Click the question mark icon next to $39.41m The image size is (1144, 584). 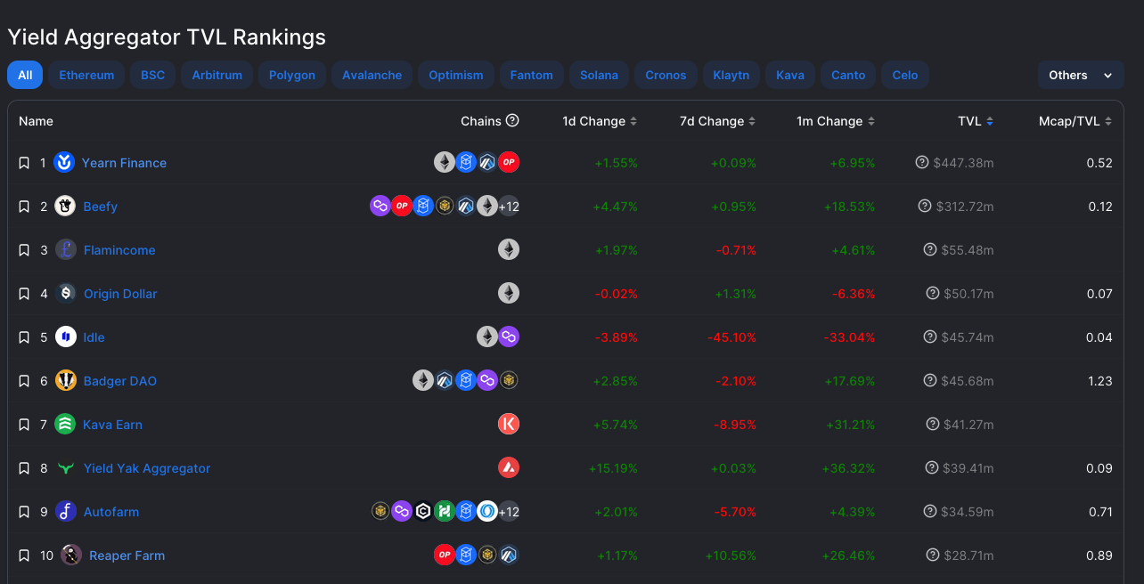[933, 467]
